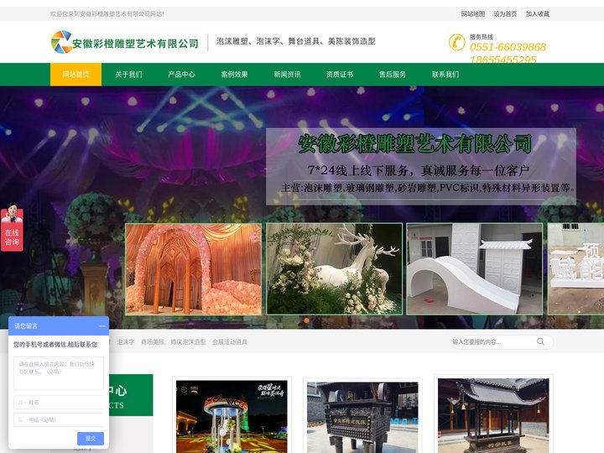The width and height of the screenshot is (604, 453).
Task: Click the orange phone hotline icon
Action: pos(457,43)
